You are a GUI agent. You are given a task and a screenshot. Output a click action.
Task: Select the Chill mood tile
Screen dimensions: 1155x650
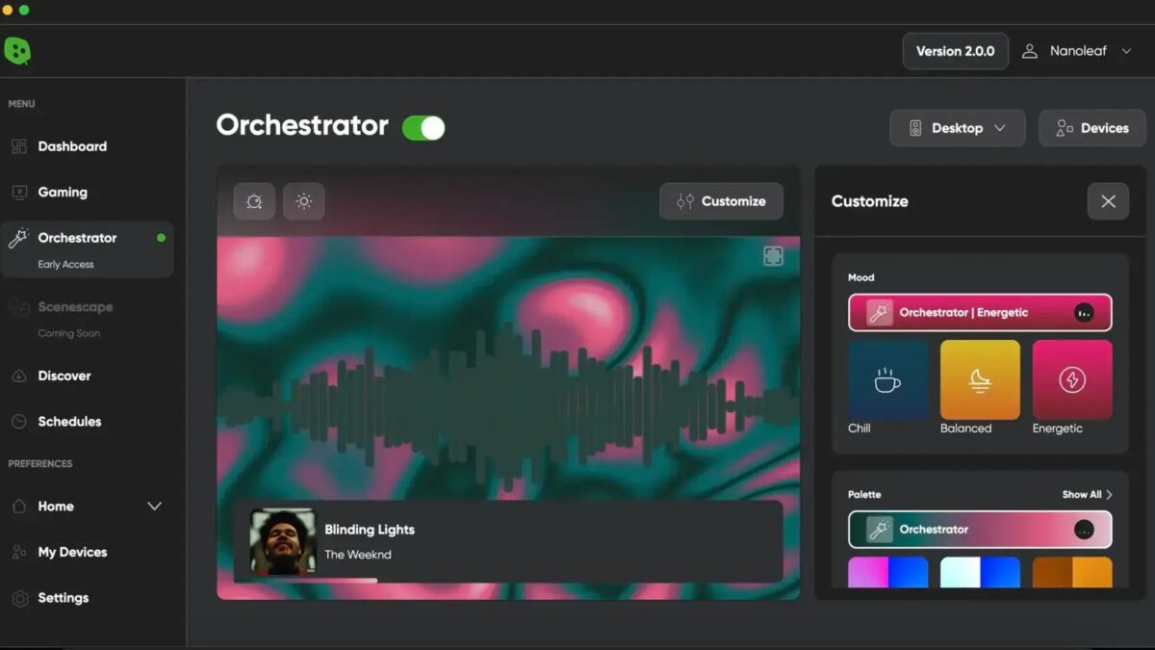pyautogui.click(x=887, y=380)
